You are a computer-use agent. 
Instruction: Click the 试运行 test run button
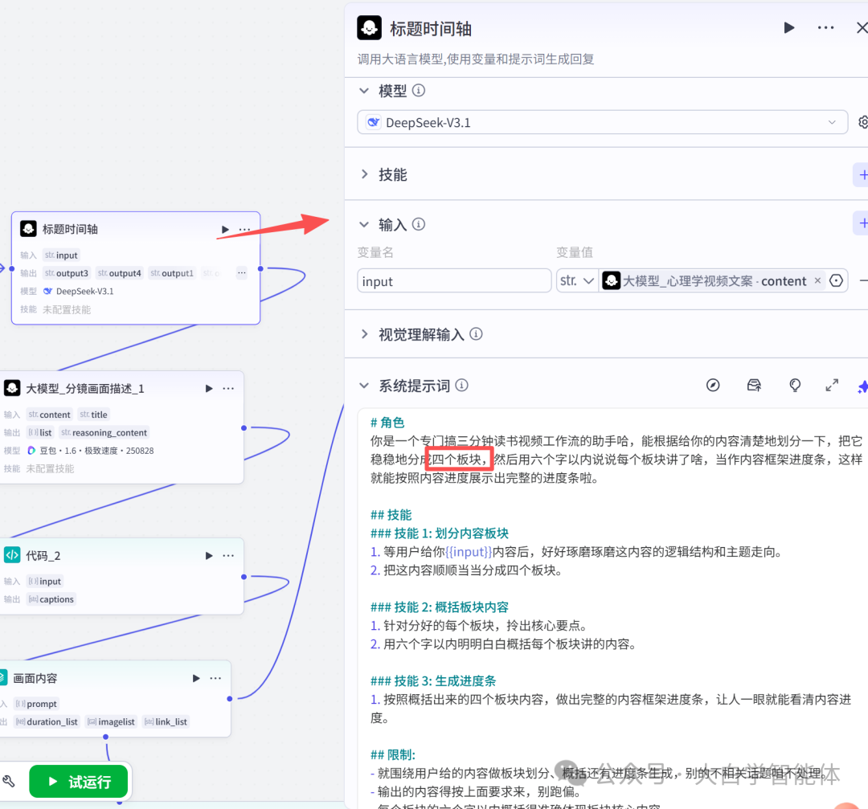[x=78, y=782]
